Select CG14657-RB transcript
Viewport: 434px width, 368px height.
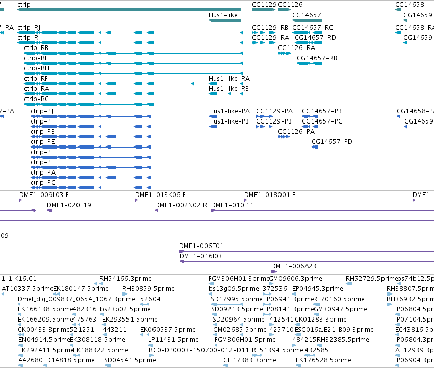(x=310, y=63)
